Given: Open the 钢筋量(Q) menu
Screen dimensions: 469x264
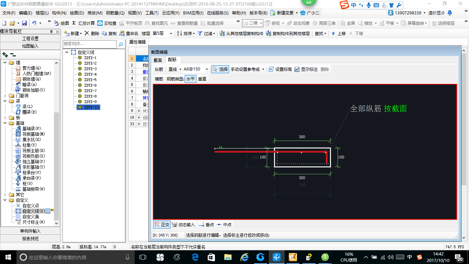Looking at the screenshot, I should coord(115,13).
